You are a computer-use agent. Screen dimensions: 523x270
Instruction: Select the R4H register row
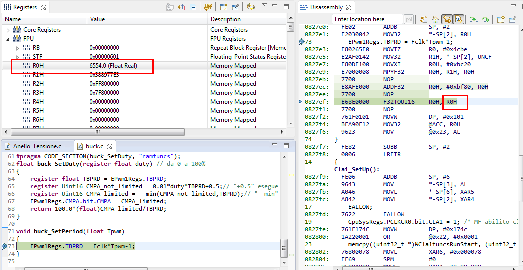point(144,102)
